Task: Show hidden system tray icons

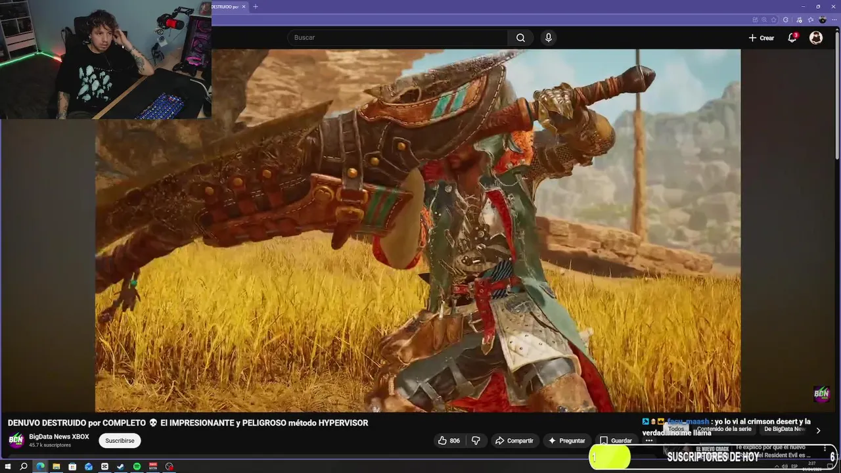Action: (777, 466)
